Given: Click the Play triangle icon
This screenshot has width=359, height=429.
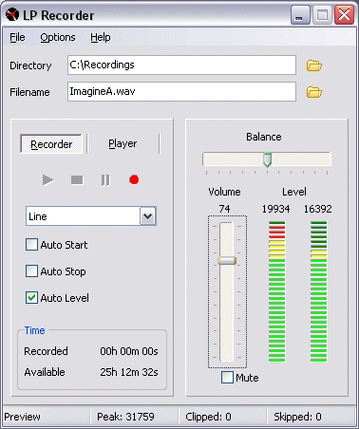Looking at the screenshot, I should click(48, 180).
